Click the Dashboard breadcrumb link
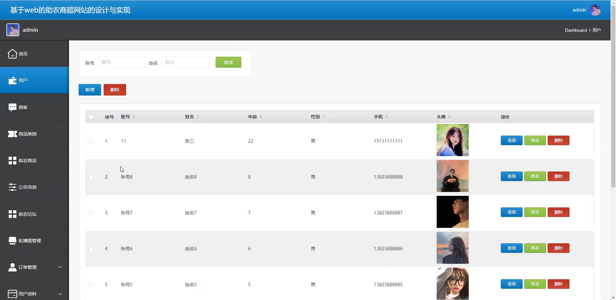The image size is (616, 300). point(576,30)
